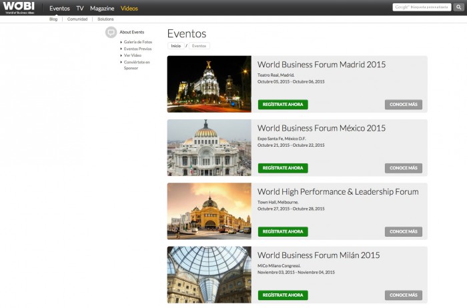Click Conoce Más for México 2015
The image size is (467, 308).
tap(404, 168)
